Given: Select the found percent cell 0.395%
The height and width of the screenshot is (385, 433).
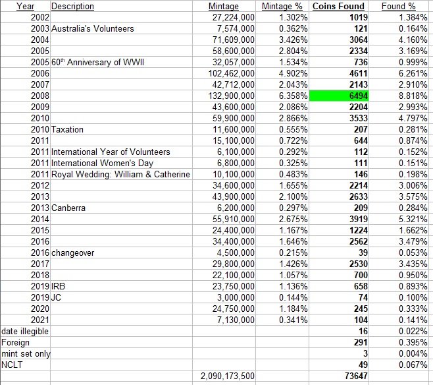Looking at the screenshot, I should click(399, 342).
